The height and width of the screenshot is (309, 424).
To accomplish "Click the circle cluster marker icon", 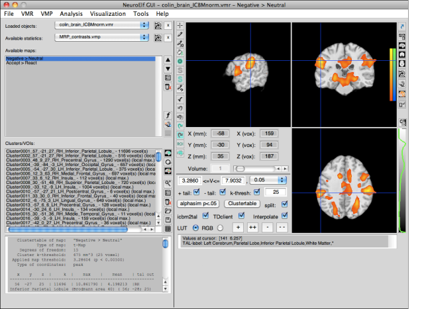I will tap(168, 162).
